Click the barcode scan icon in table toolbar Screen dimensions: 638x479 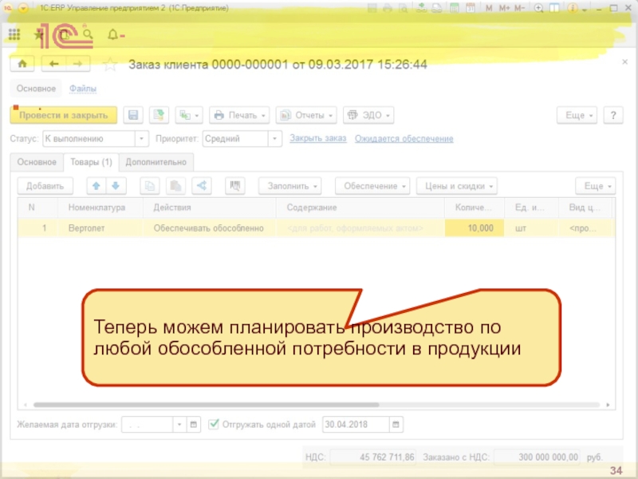235,186
